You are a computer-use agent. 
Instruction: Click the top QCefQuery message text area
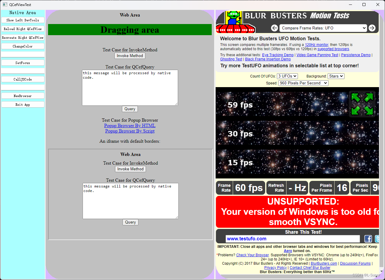[130, 88]
